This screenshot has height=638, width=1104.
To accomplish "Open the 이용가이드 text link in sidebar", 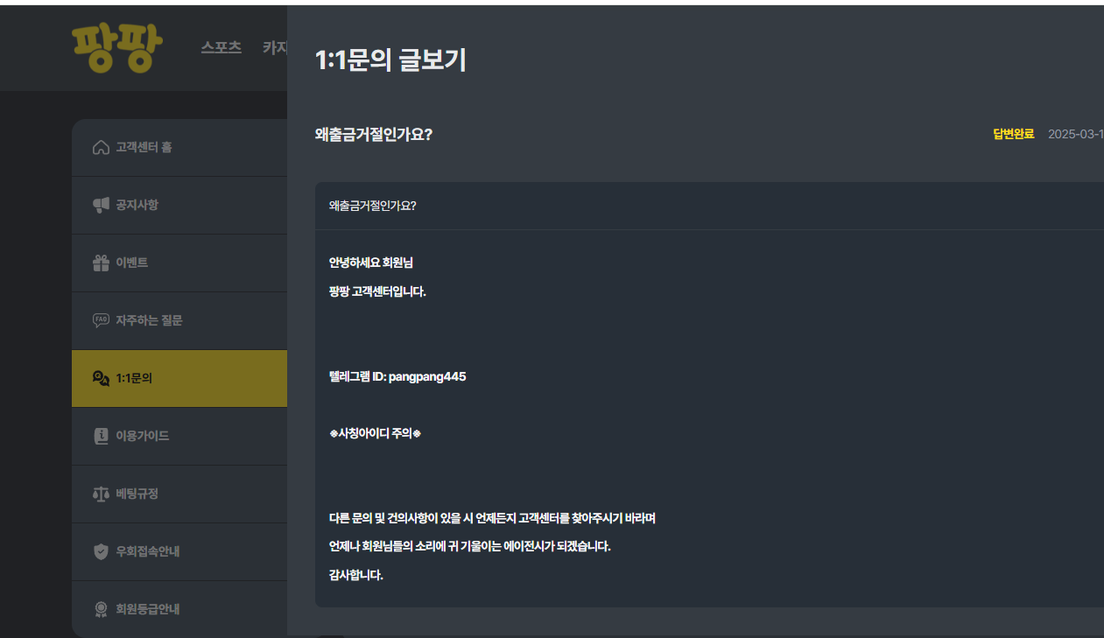I will click(x=143, y=436).
